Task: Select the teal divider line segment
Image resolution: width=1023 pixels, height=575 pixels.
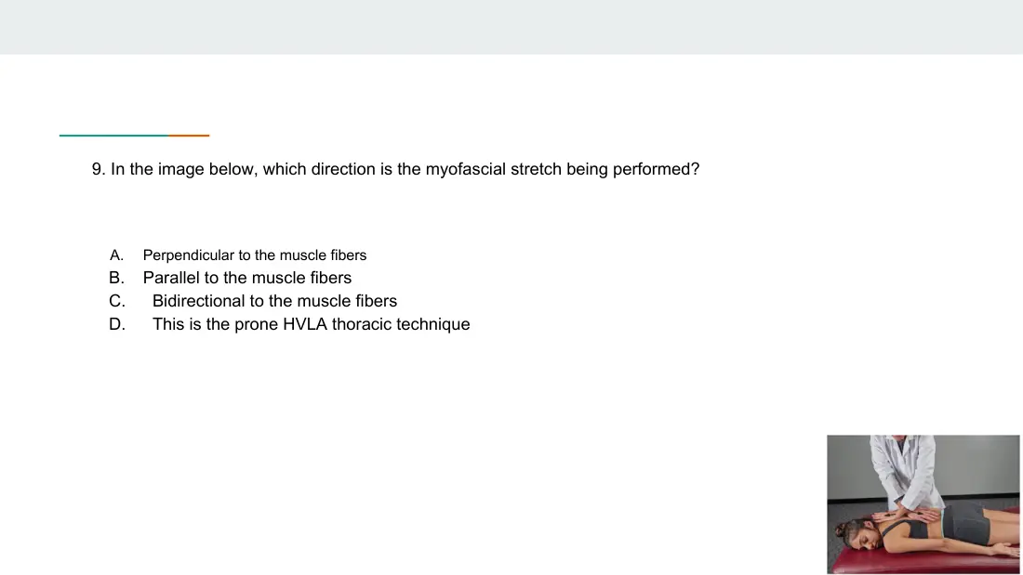Action: [114, 136]
